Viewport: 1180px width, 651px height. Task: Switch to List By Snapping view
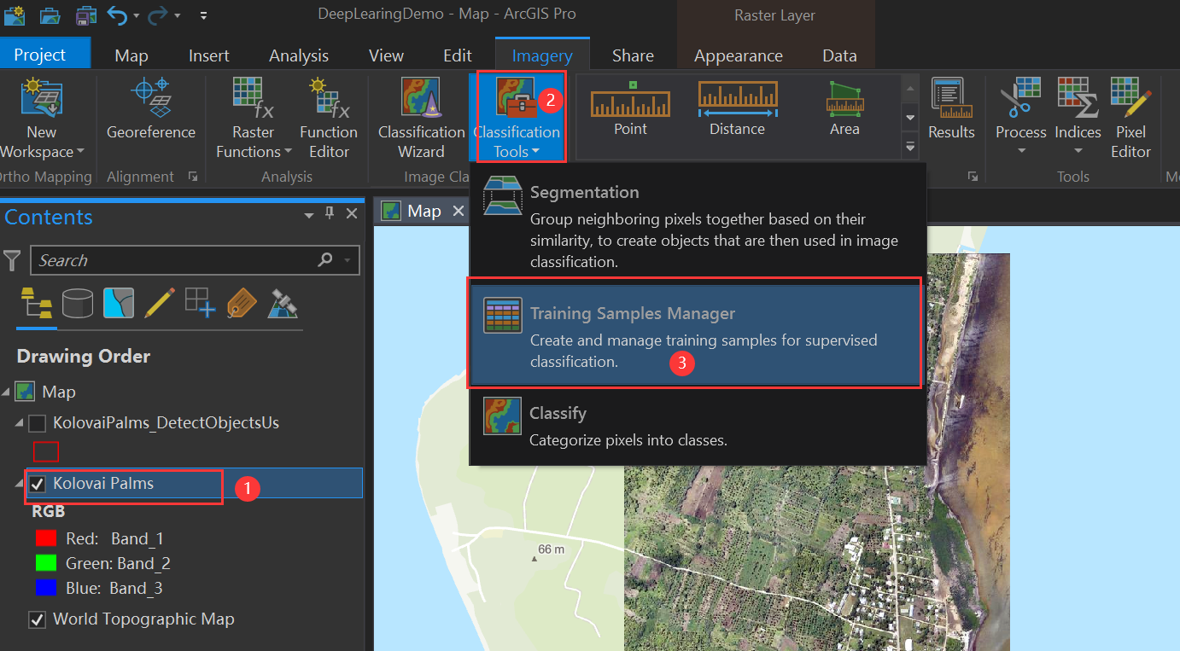point(201,304)
